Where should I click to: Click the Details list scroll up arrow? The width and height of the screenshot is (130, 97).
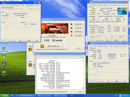click(83, 57)
